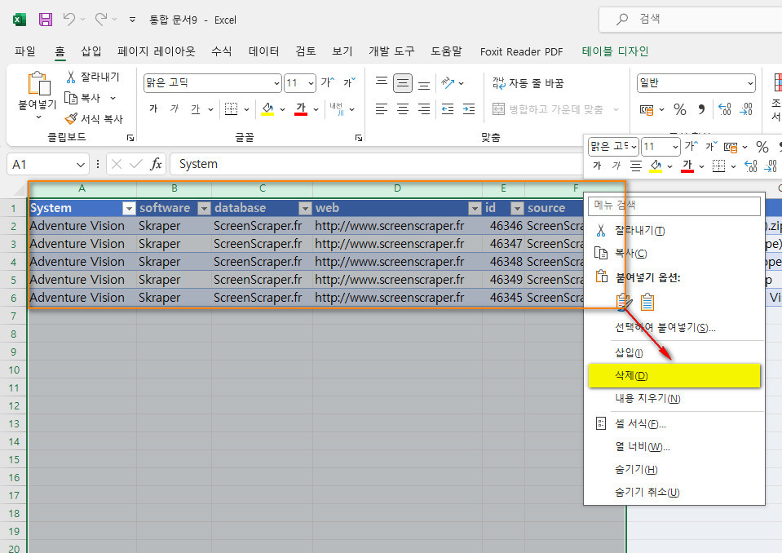Decrease decimal places in the ribbon
This screenshot has height=553, width=782.
click(746, 109)
